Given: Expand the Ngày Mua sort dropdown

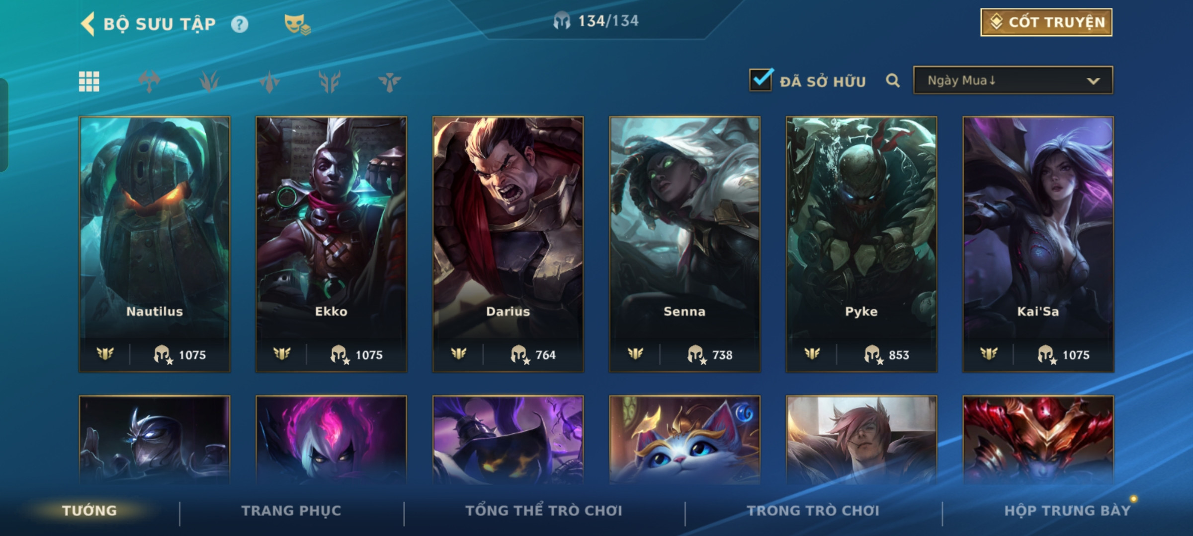Looking at the screenshot, I should [1013, 80].
